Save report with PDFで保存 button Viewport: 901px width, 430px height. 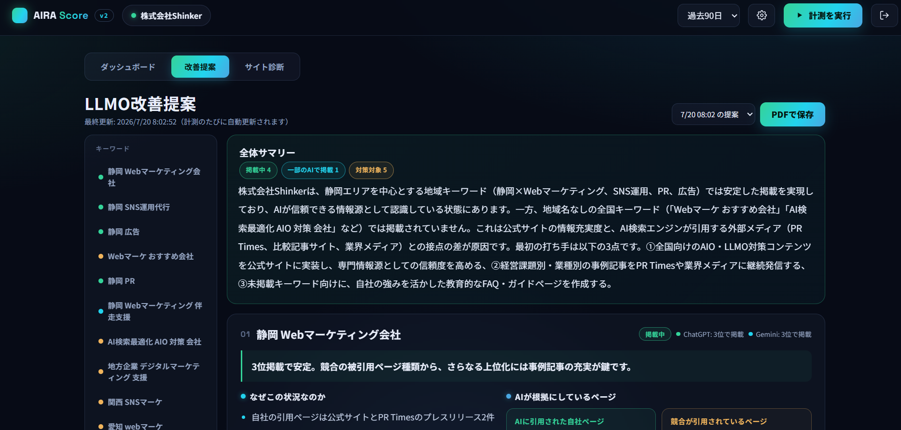coord(792,114)
